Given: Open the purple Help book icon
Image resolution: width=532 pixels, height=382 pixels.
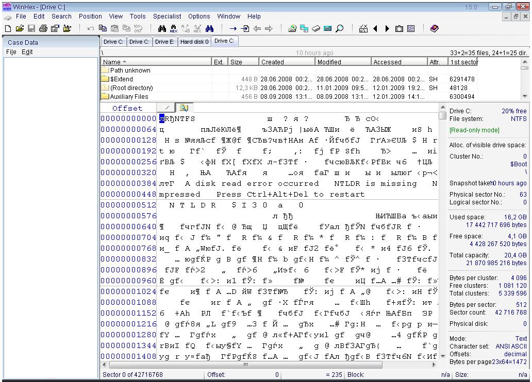Looking at the screenshot, I should 434,29.
